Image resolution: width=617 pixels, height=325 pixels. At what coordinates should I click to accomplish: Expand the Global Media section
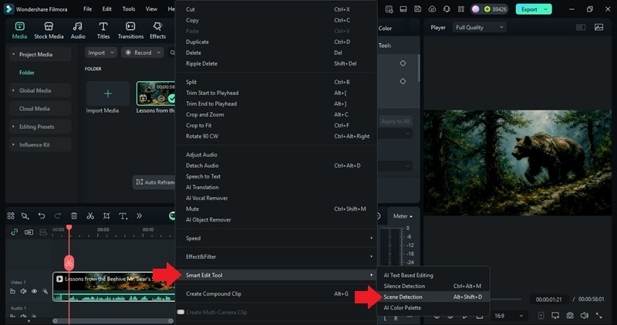tap(13, 90)
